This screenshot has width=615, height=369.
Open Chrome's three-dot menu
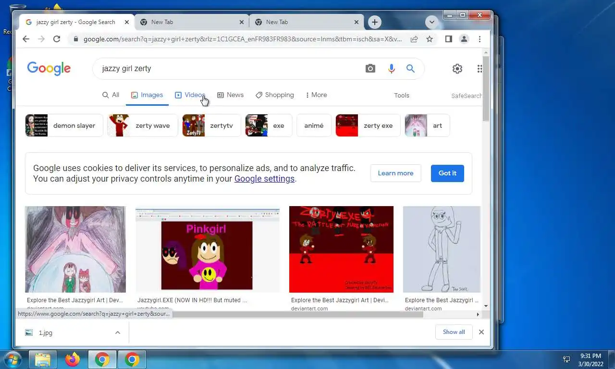pyautogui.click(x=480, y=39)
